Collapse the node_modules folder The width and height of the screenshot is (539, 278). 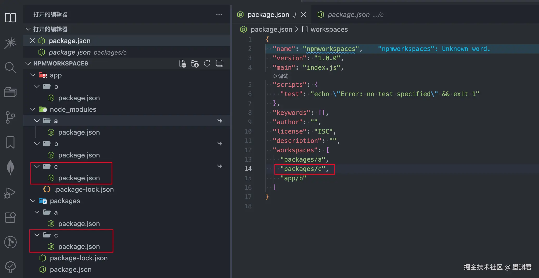(33, 109)
